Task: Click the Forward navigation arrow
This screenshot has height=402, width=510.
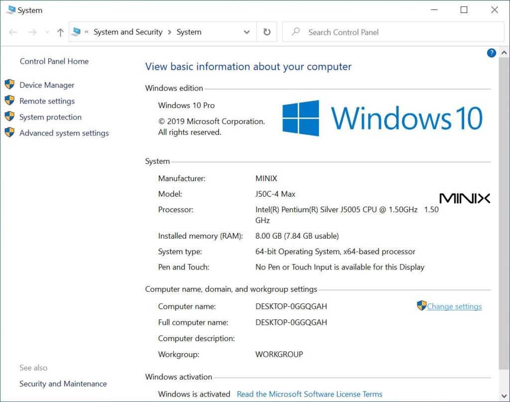Action: tap(32, 32)
